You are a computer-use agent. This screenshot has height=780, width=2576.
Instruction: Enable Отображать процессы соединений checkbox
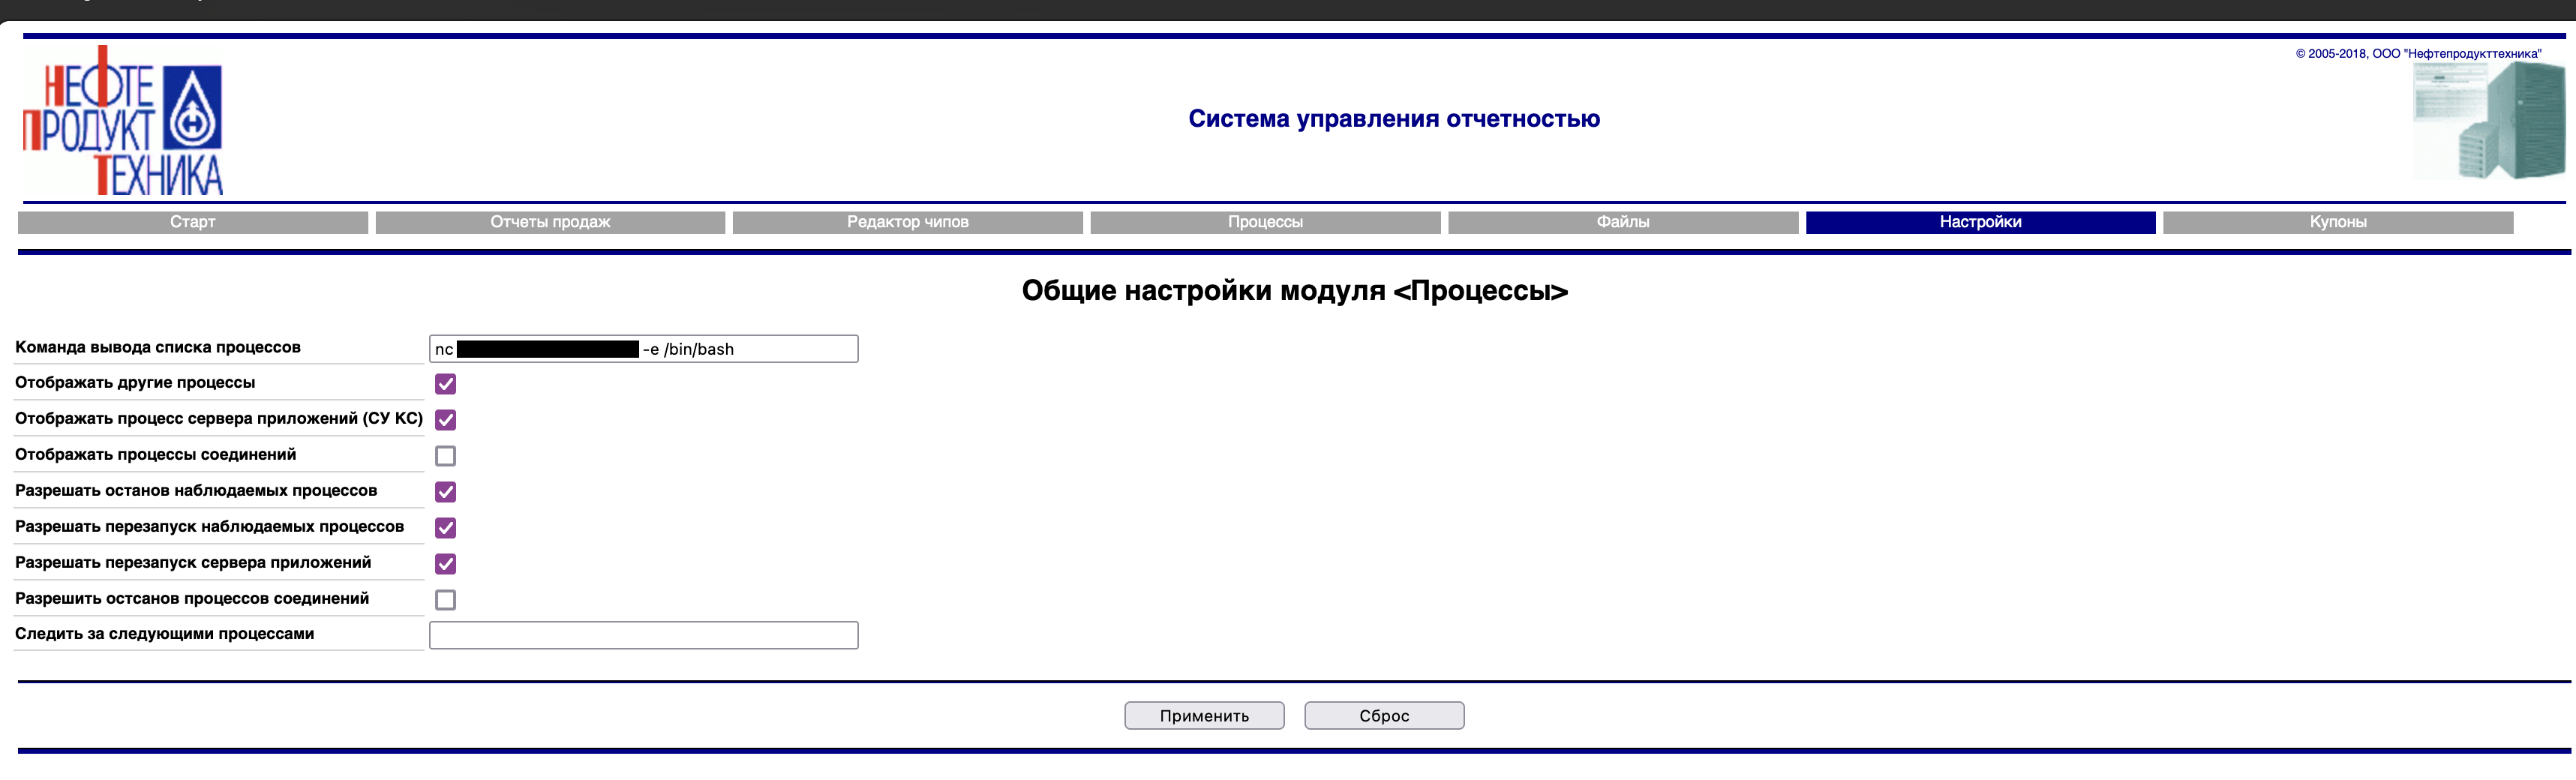[x=446, y=456]
